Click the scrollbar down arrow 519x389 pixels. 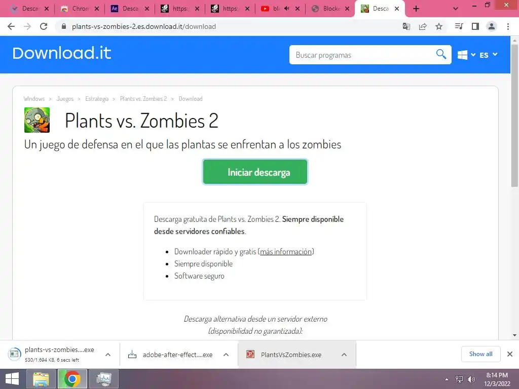pyautogui.click(x=514, y=335)
